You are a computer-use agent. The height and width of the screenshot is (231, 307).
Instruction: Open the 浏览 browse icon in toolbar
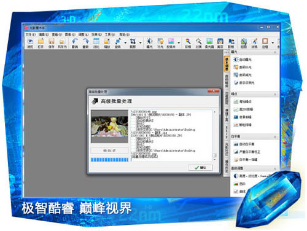click(30, 43)
